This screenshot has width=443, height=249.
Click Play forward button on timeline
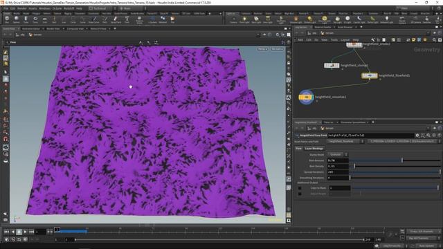point(25,232)
